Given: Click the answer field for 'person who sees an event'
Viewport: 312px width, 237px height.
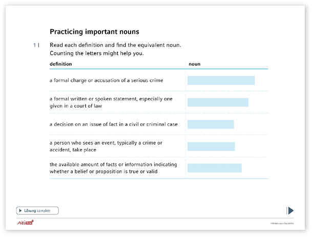Looking at the screenshot, I should [x=211, y=146].
